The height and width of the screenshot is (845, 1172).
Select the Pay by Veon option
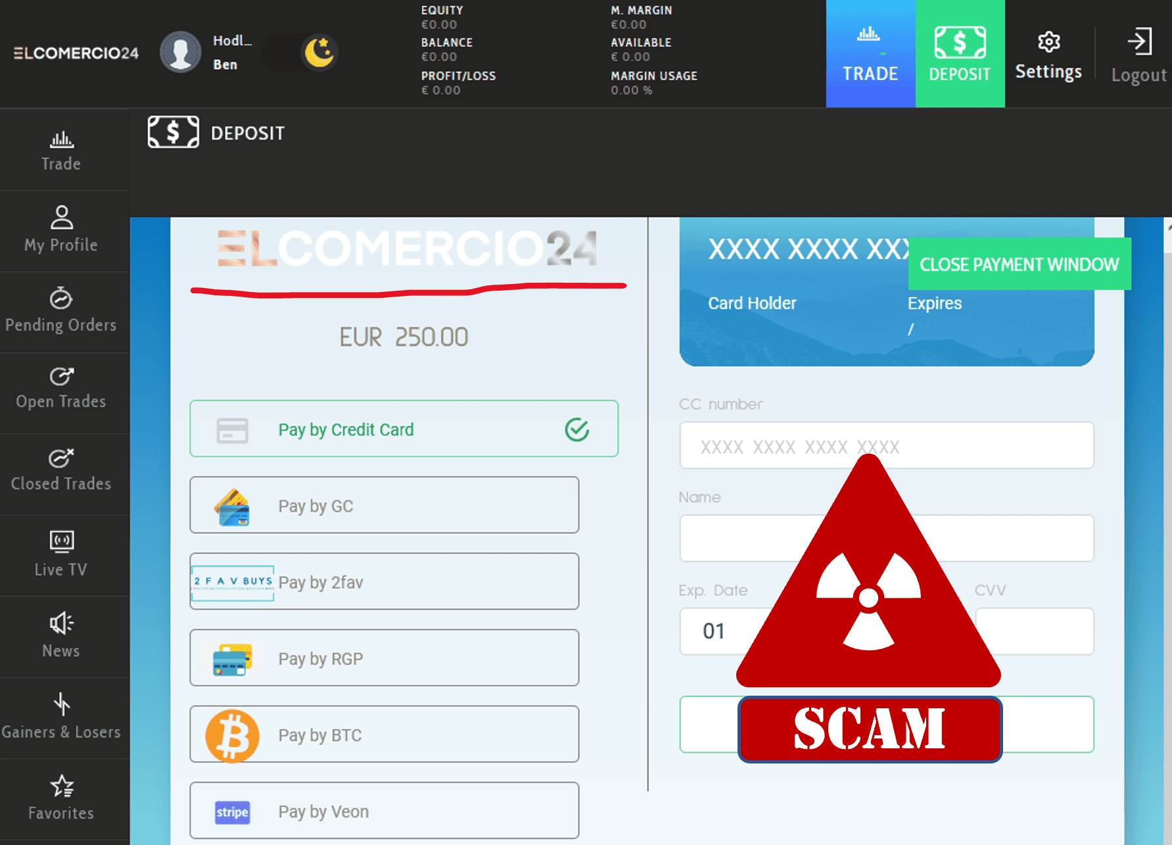(384, 810)
